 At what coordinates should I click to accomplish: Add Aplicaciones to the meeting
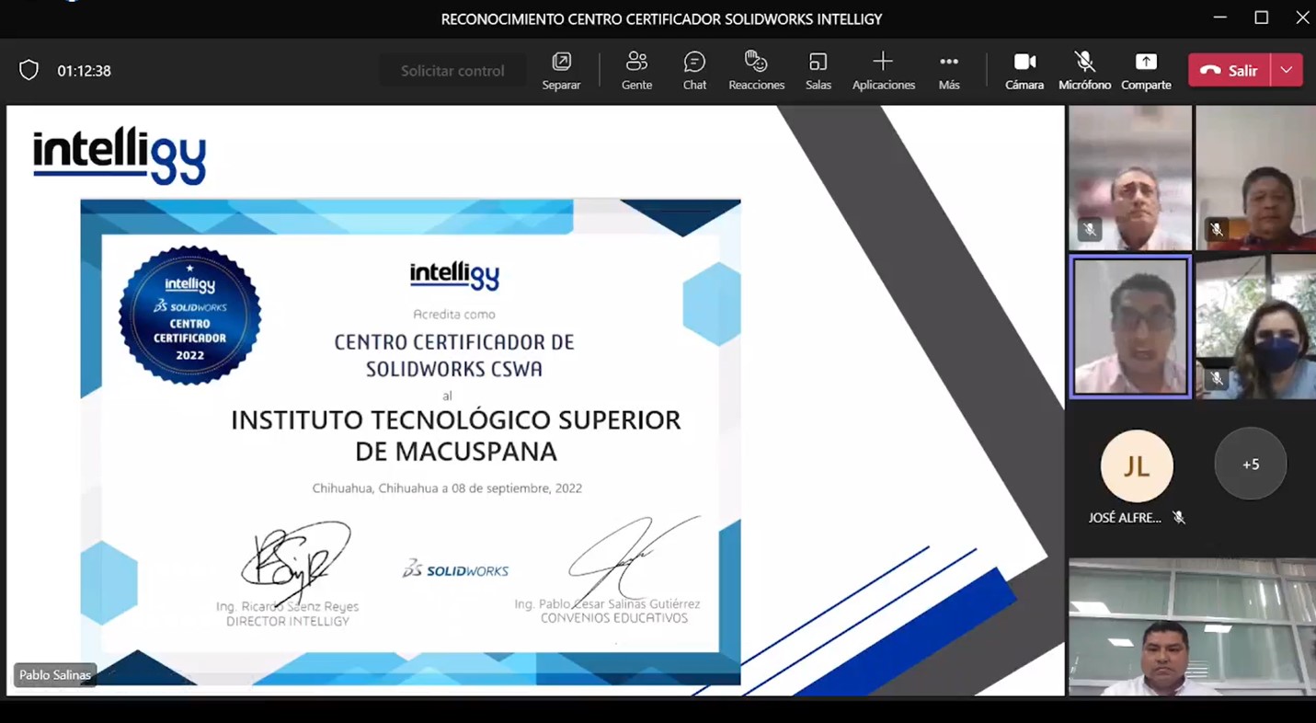[x=883, y=71]
